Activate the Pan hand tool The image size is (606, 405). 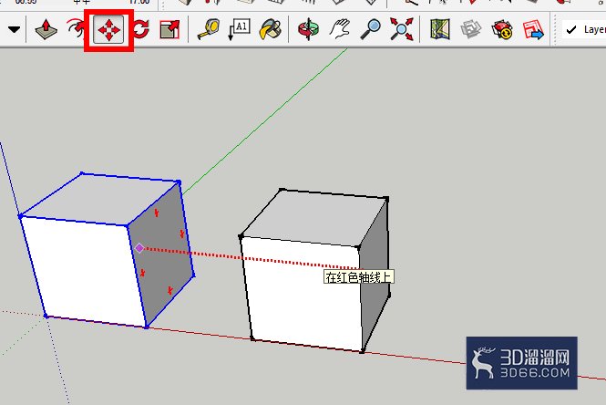pyautogui.click(x=339, y=29)
